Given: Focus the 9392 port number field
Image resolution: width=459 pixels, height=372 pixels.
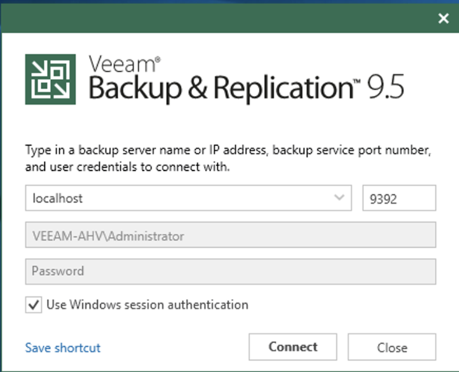Looking at the screenshot, I should [x=399, y=198].
